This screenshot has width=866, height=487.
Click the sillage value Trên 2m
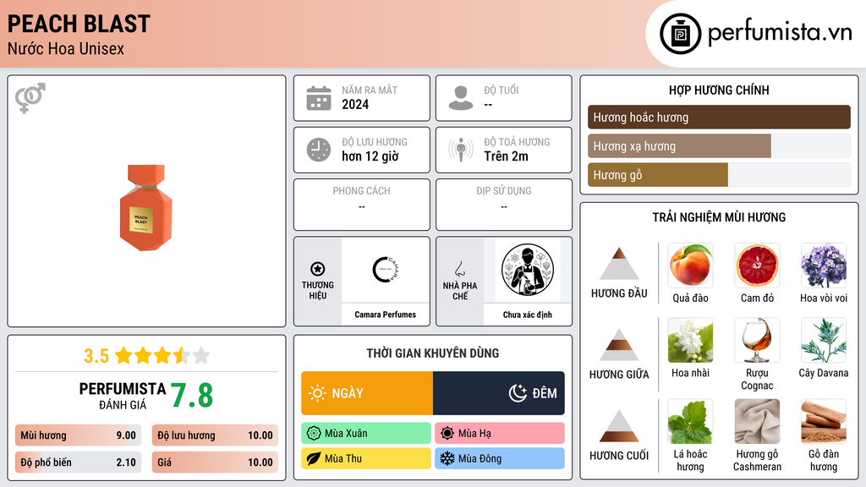pyautogui.click(x=506, y=156)
